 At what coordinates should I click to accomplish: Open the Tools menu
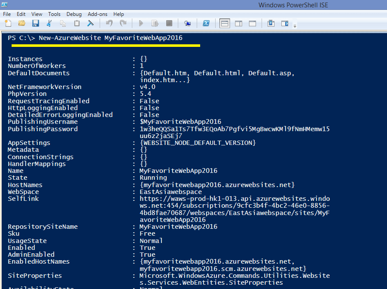[x=54, y=14]
